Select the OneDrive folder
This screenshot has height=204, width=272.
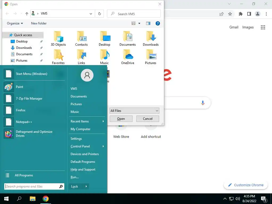[x=127, y=57]
